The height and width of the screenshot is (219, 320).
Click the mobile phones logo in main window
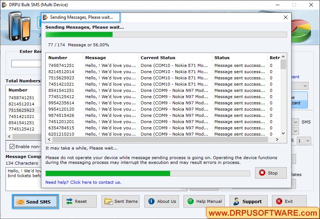click(20, 26)
